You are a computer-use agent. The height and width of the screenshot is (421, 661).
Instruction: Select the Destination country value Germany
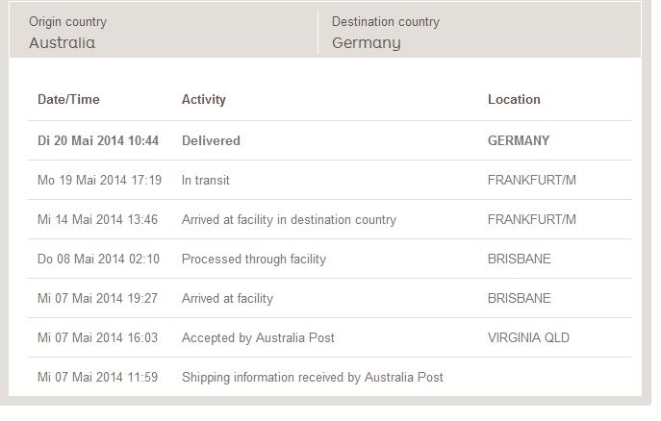367,43
